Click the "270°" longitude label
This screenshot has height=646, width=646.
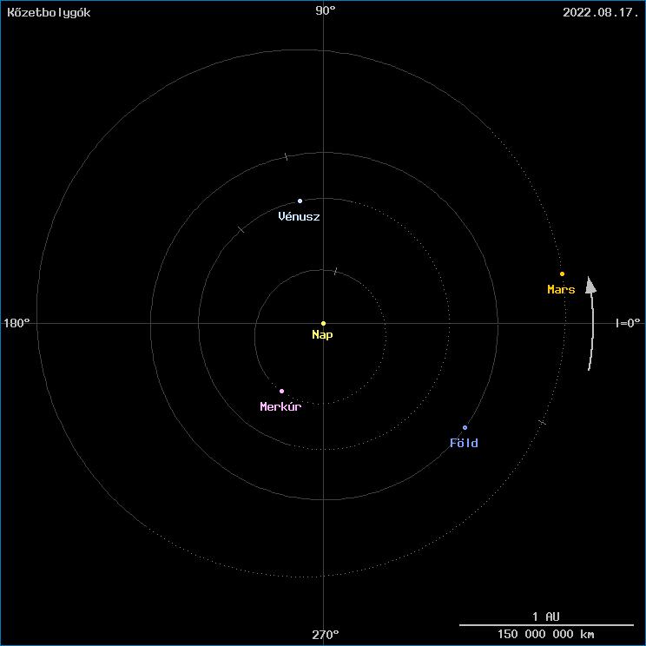(326, 635)
